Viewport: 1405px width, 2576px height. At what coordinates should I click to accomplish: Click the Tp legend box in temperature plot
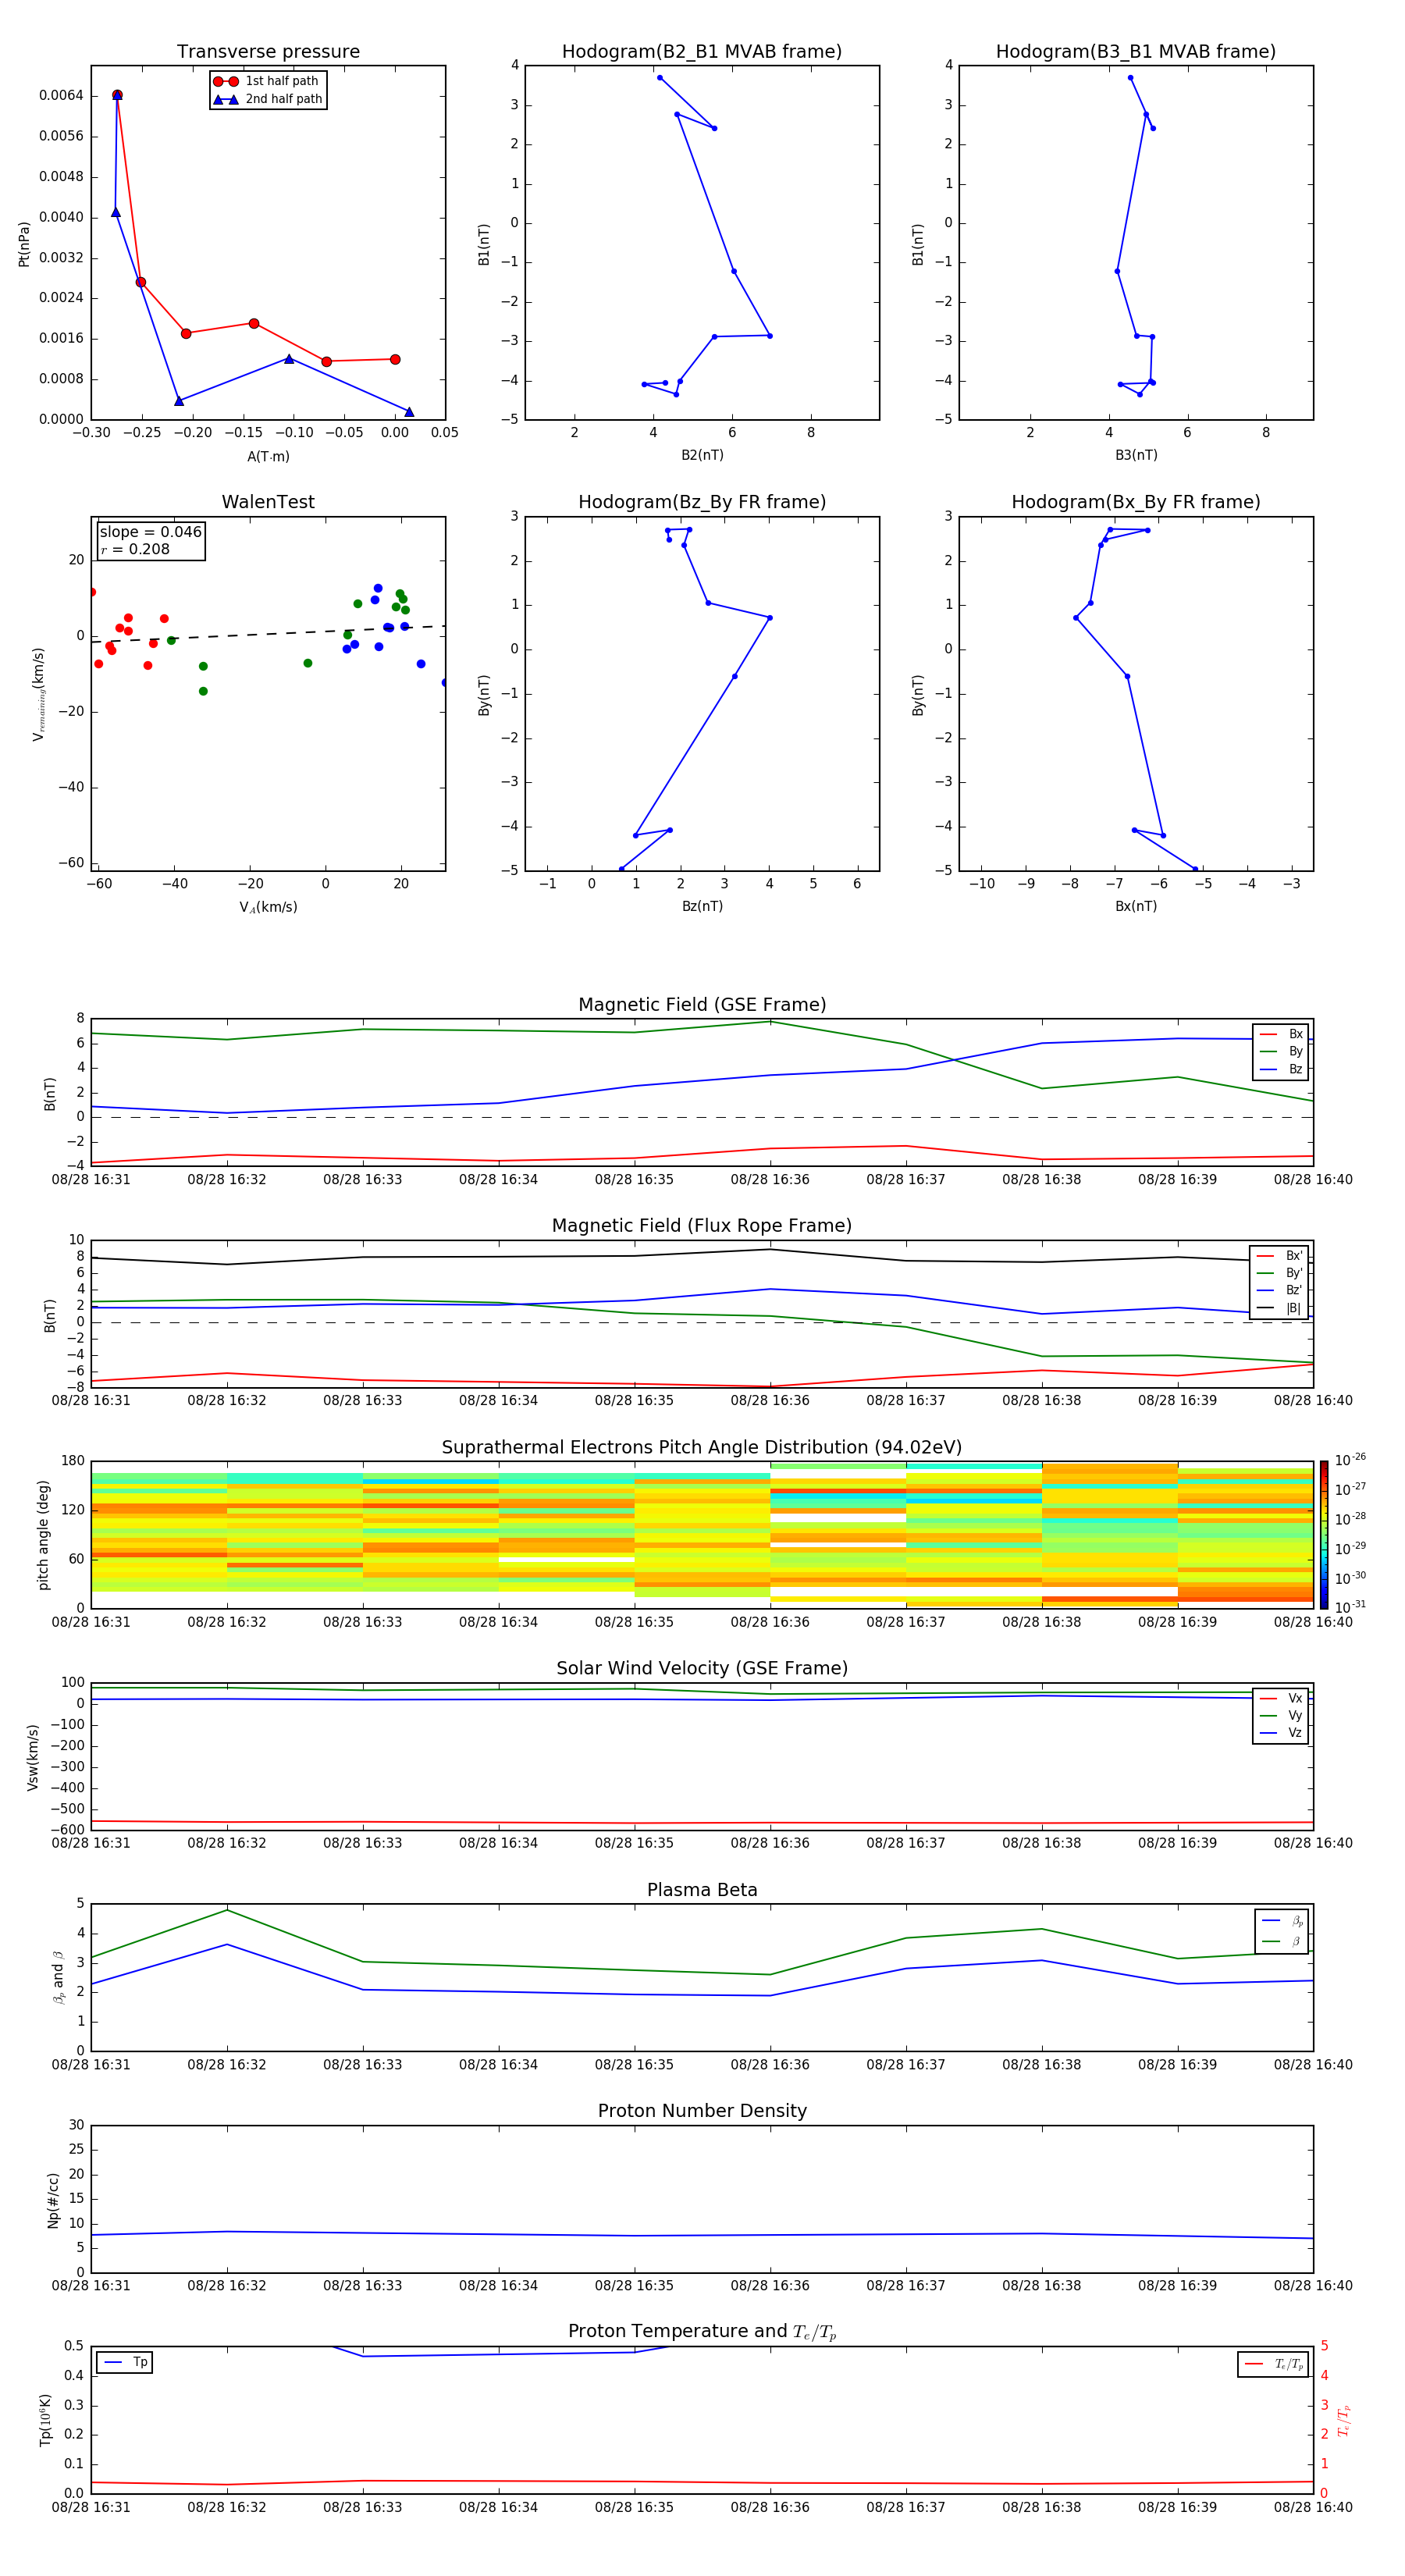click(125, 2363)
